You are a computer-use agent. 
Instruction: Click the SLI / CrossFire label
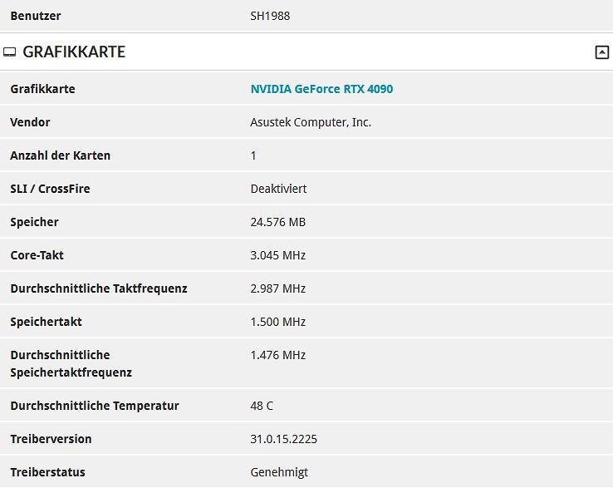(50, 189)
